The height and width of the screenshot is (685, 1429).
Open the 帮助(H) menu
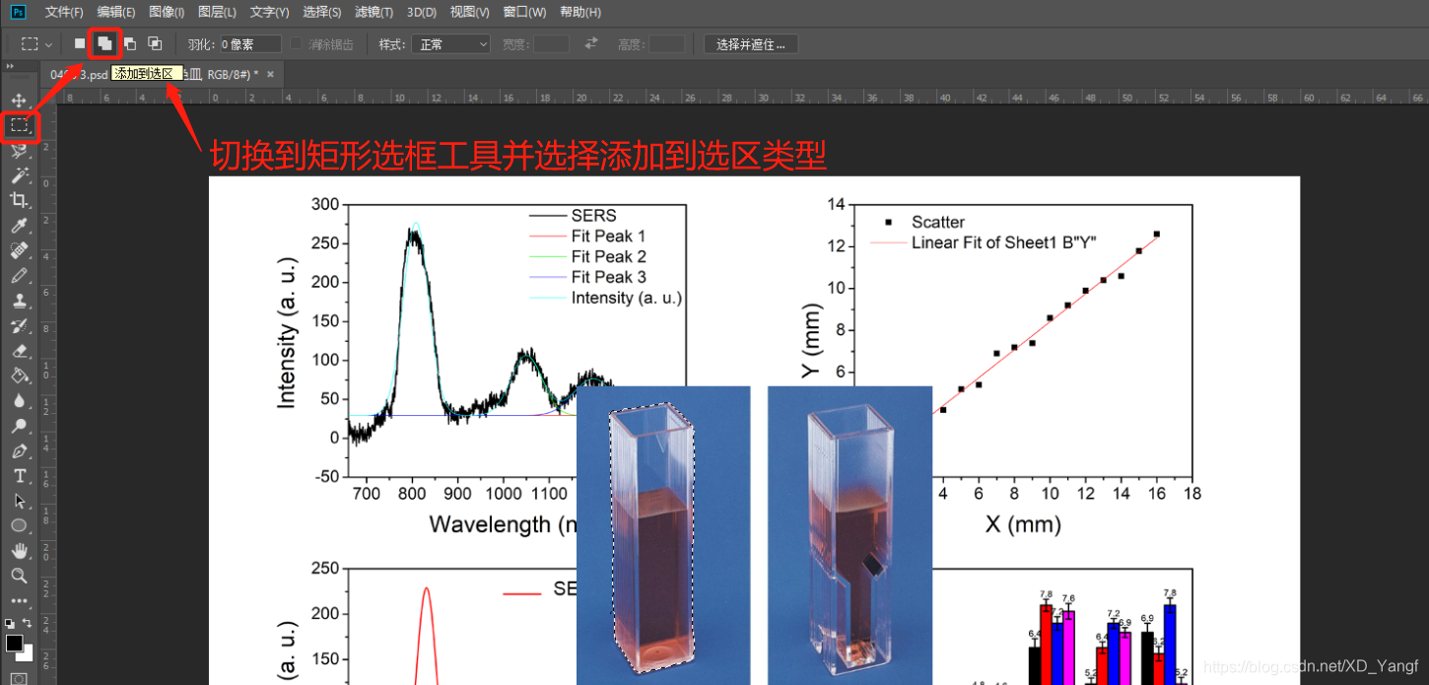click(x=579, y=12)
